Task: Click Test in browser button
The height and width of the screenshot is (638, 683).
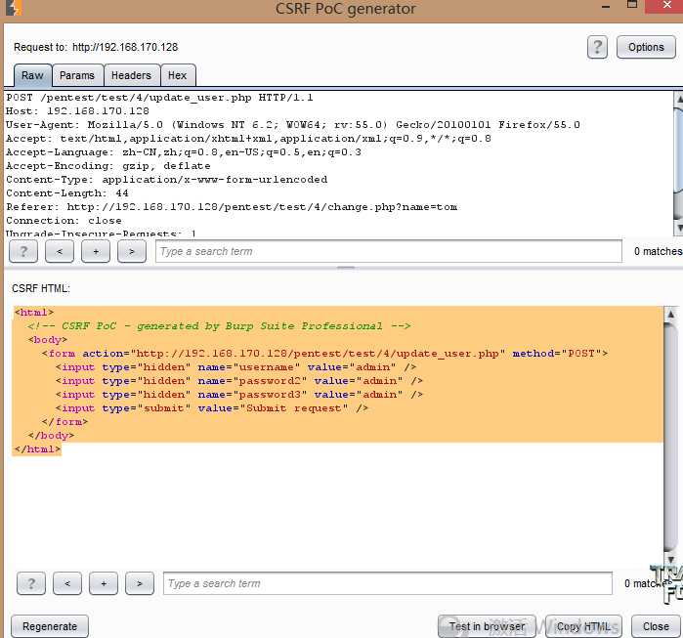Action: click(x=487, y=626)
